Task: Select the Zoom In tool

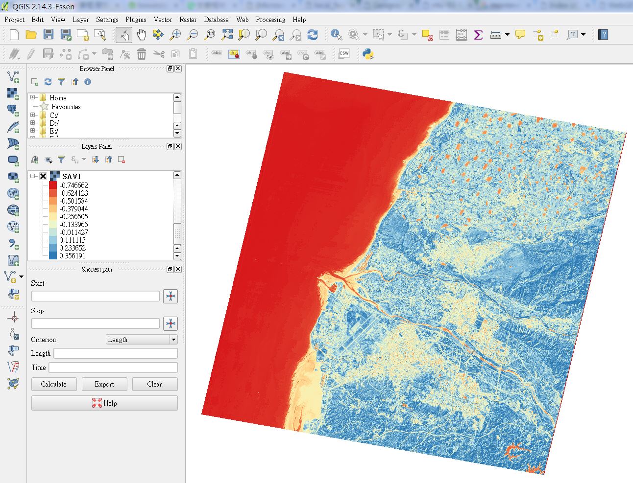Action: (175, 35)
